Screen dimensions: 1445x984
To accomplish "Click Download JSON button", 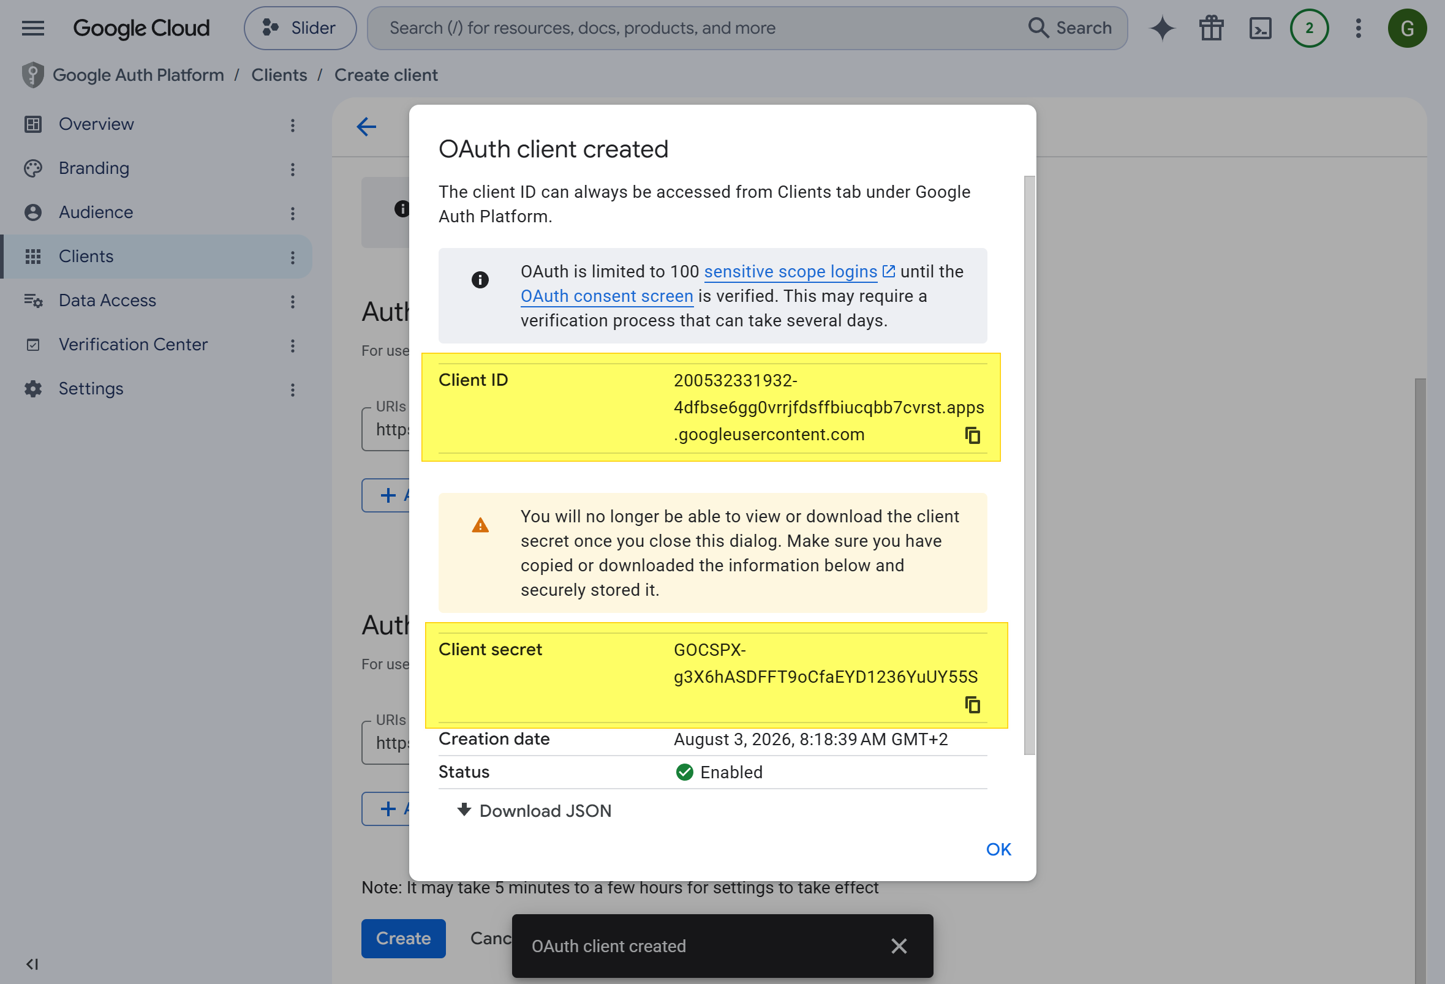I will [534, 811].
